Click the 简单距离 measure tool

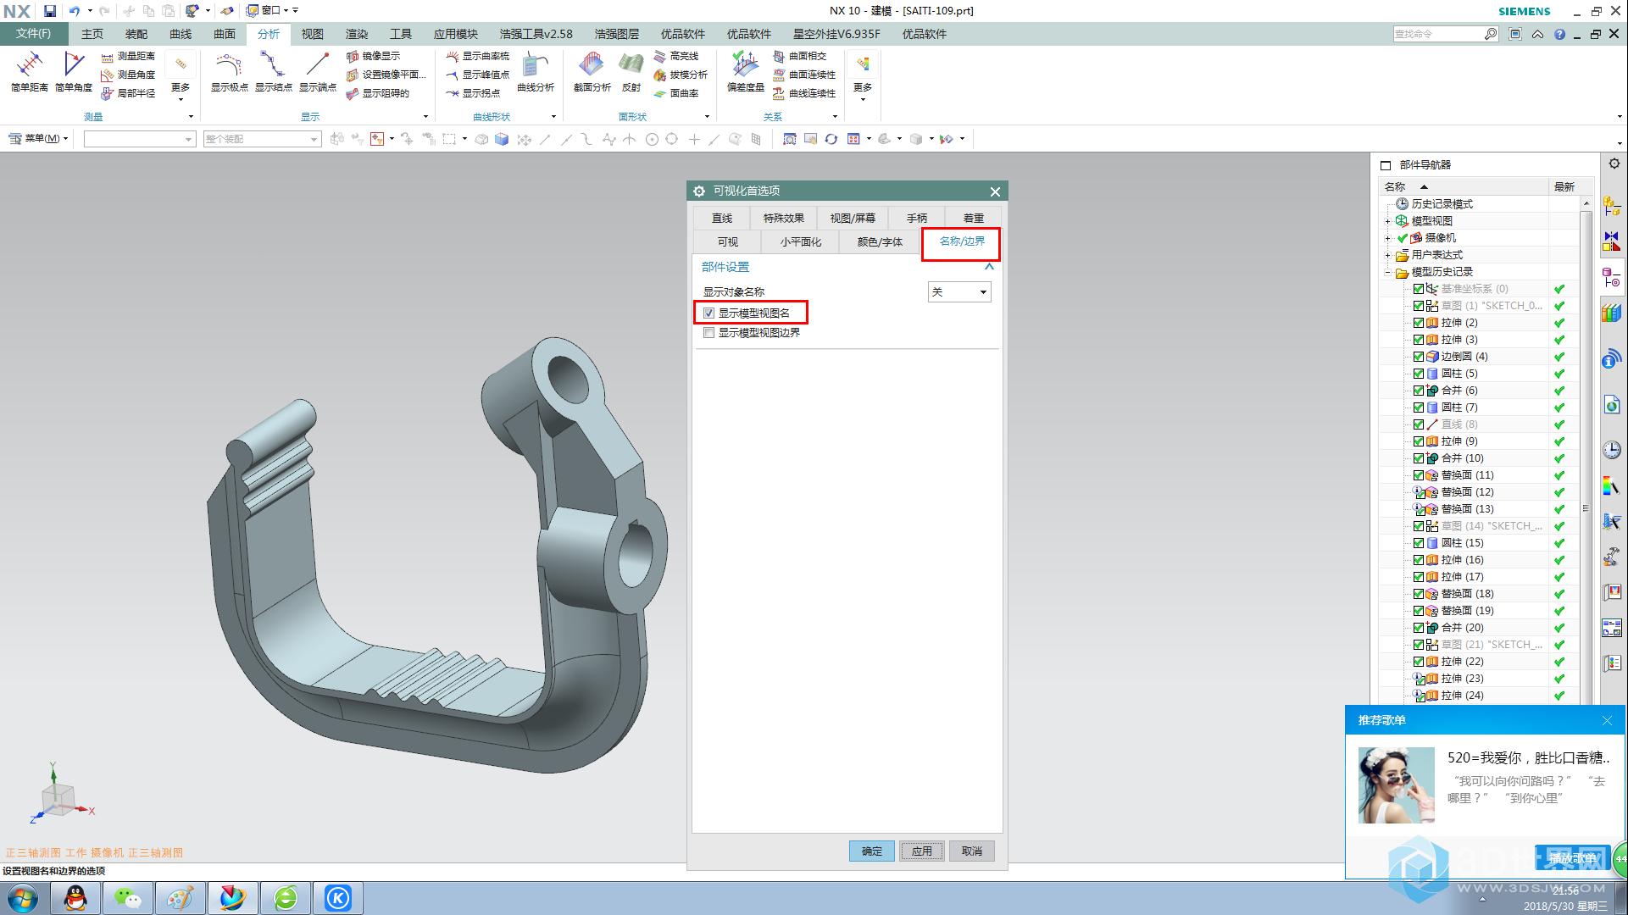(30, 71)
